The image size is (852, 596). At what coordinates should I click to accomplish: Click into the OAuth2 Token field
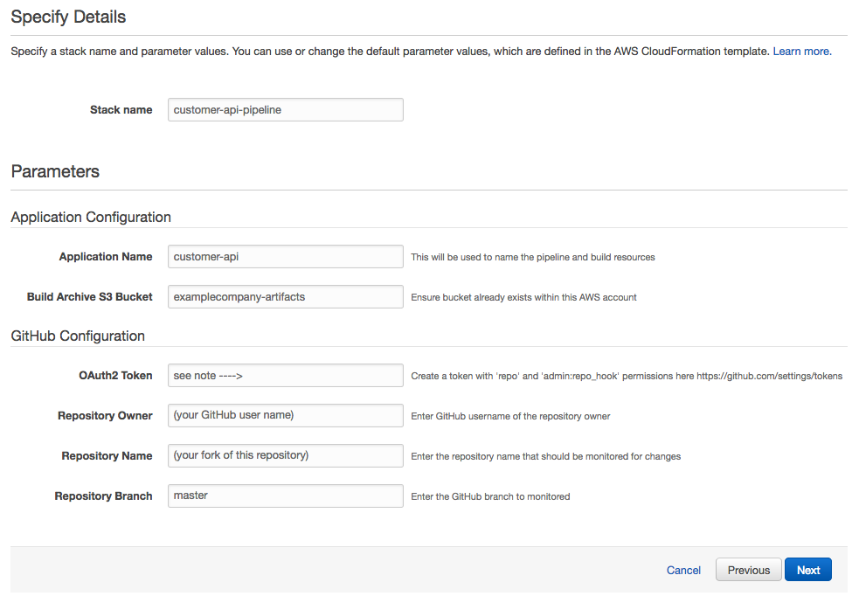point(285,376)
